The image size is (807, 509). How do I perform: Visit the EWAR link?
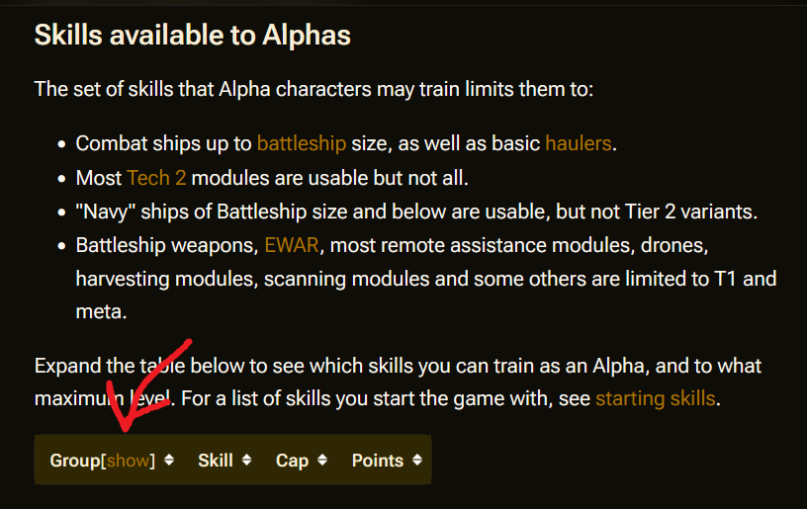292,245
